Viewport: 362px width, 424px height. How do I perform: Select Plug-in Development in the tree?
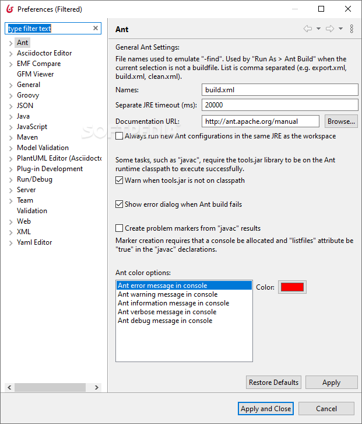coord(50,169)
